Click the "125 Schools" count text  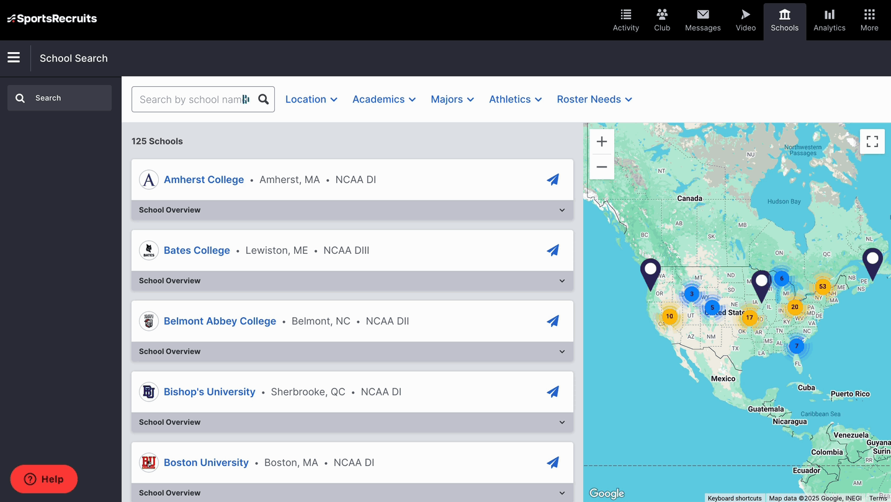157,141
